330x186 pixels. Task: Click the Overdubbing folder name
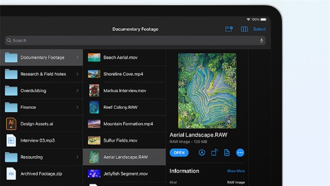33,91
